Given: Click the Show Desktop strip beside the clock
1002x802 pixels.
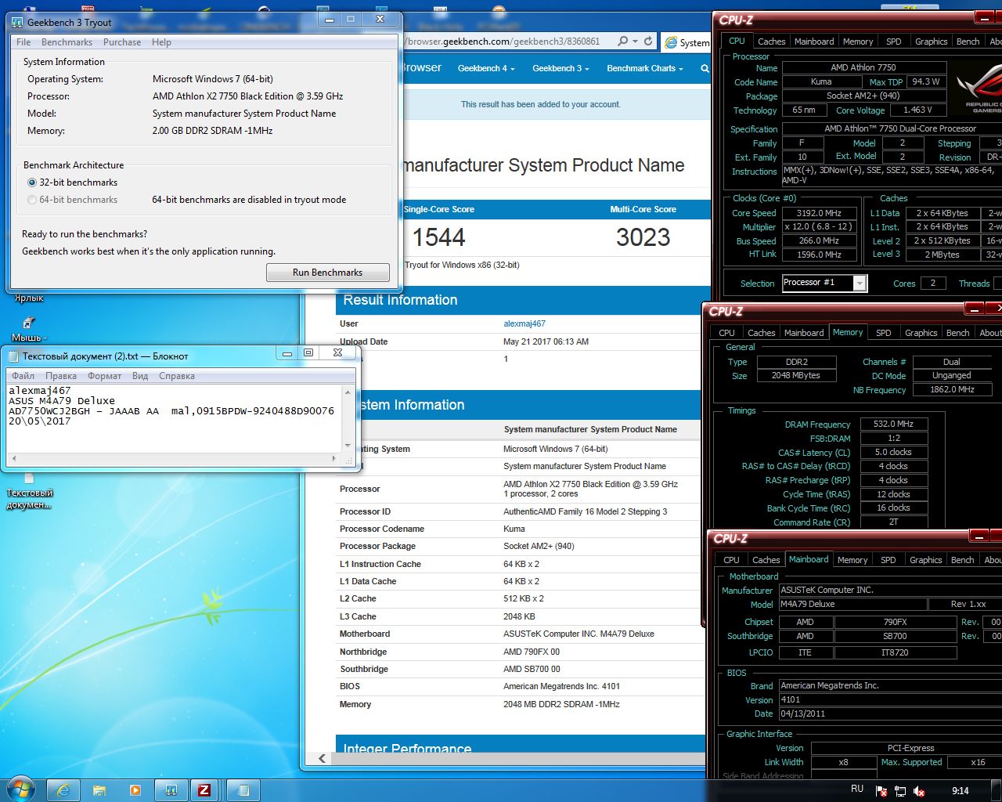Looking at the screenshot, I should coord(996,790).
